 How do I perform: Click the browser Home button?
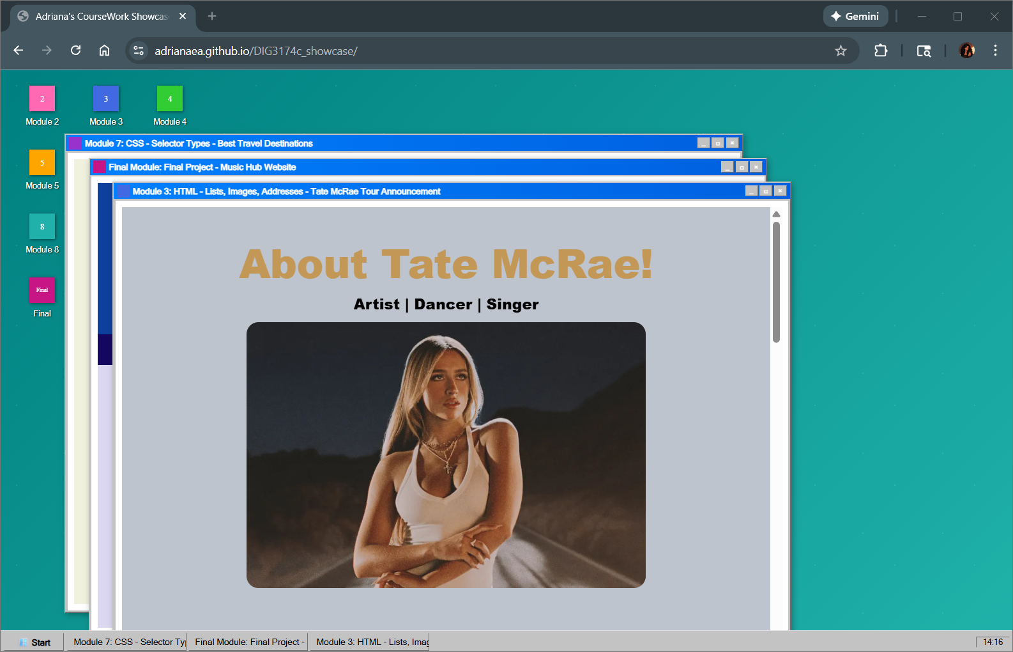(x=104, y=50)
